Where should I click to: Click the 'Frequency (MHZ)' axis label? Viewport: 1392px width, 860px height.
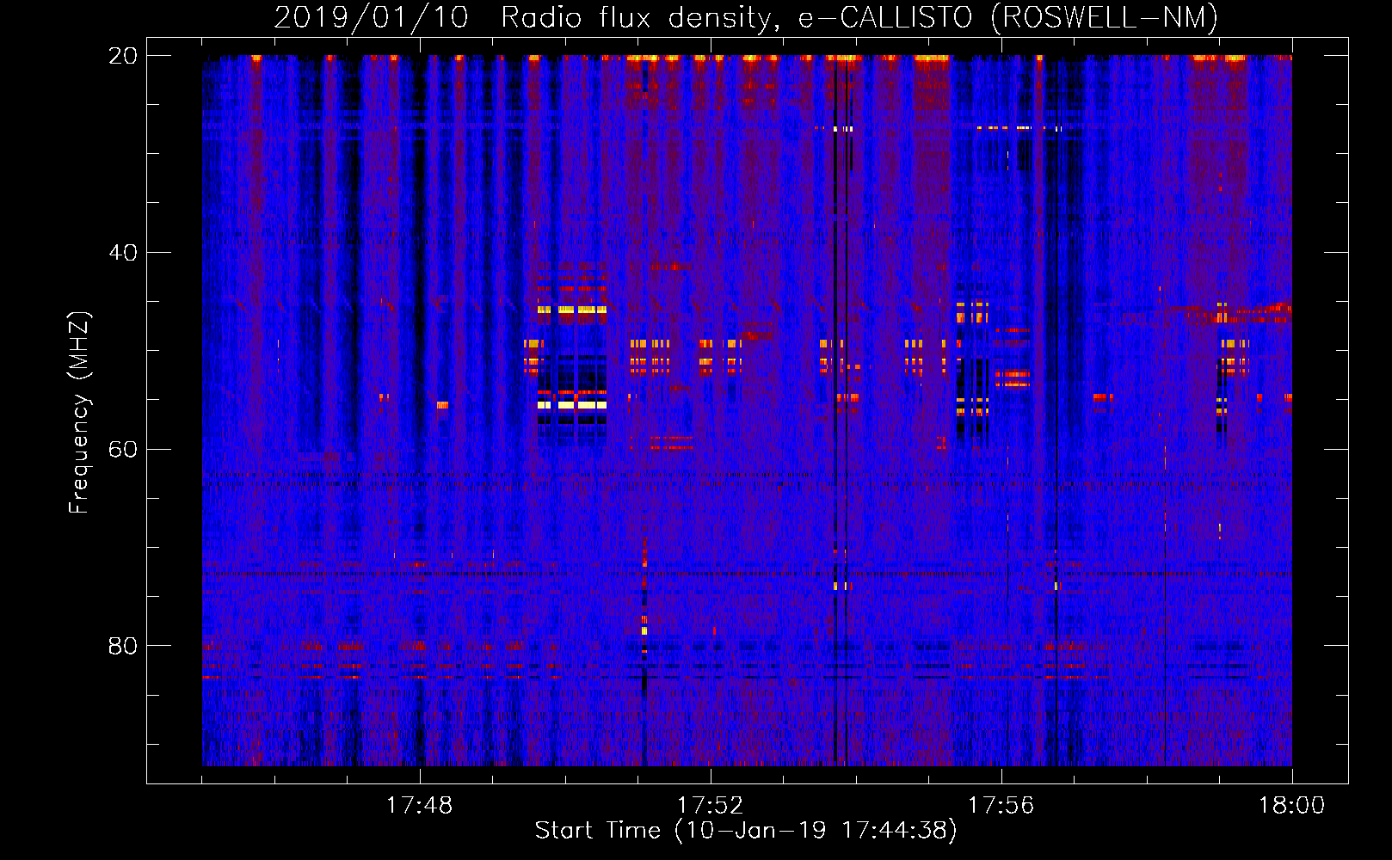(x=79, y=414)
